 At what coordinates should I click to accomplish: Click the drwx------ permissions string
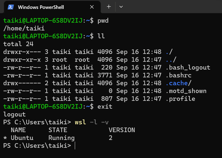(22, 83)
